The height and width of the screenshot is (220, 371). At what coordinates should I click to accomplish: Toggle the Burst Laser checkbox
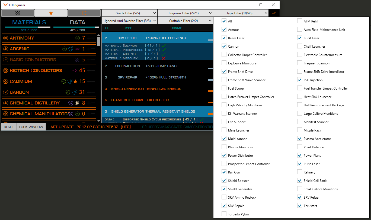coord(300,38)
